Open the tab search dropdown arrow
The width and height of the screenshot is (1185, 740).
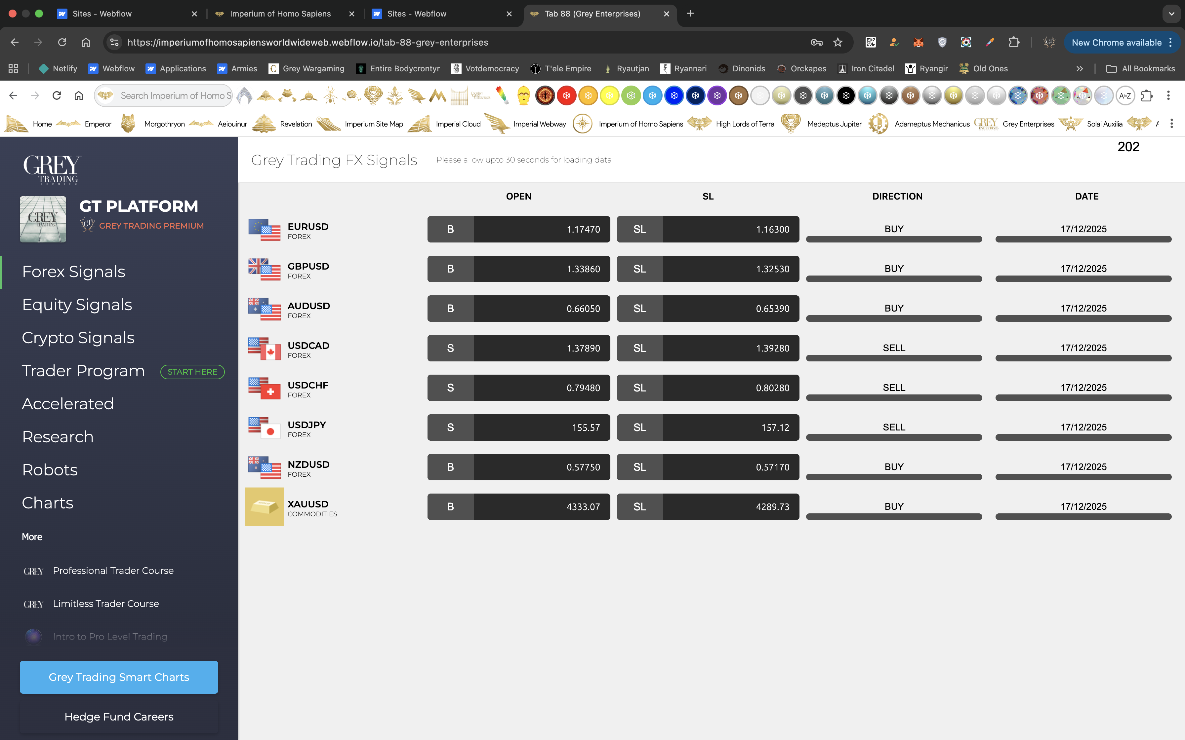(1171, 14)
